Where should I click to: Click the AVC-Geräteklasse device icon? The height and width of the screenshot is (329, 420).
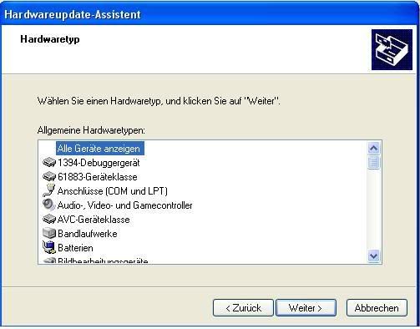click(49, 219)
